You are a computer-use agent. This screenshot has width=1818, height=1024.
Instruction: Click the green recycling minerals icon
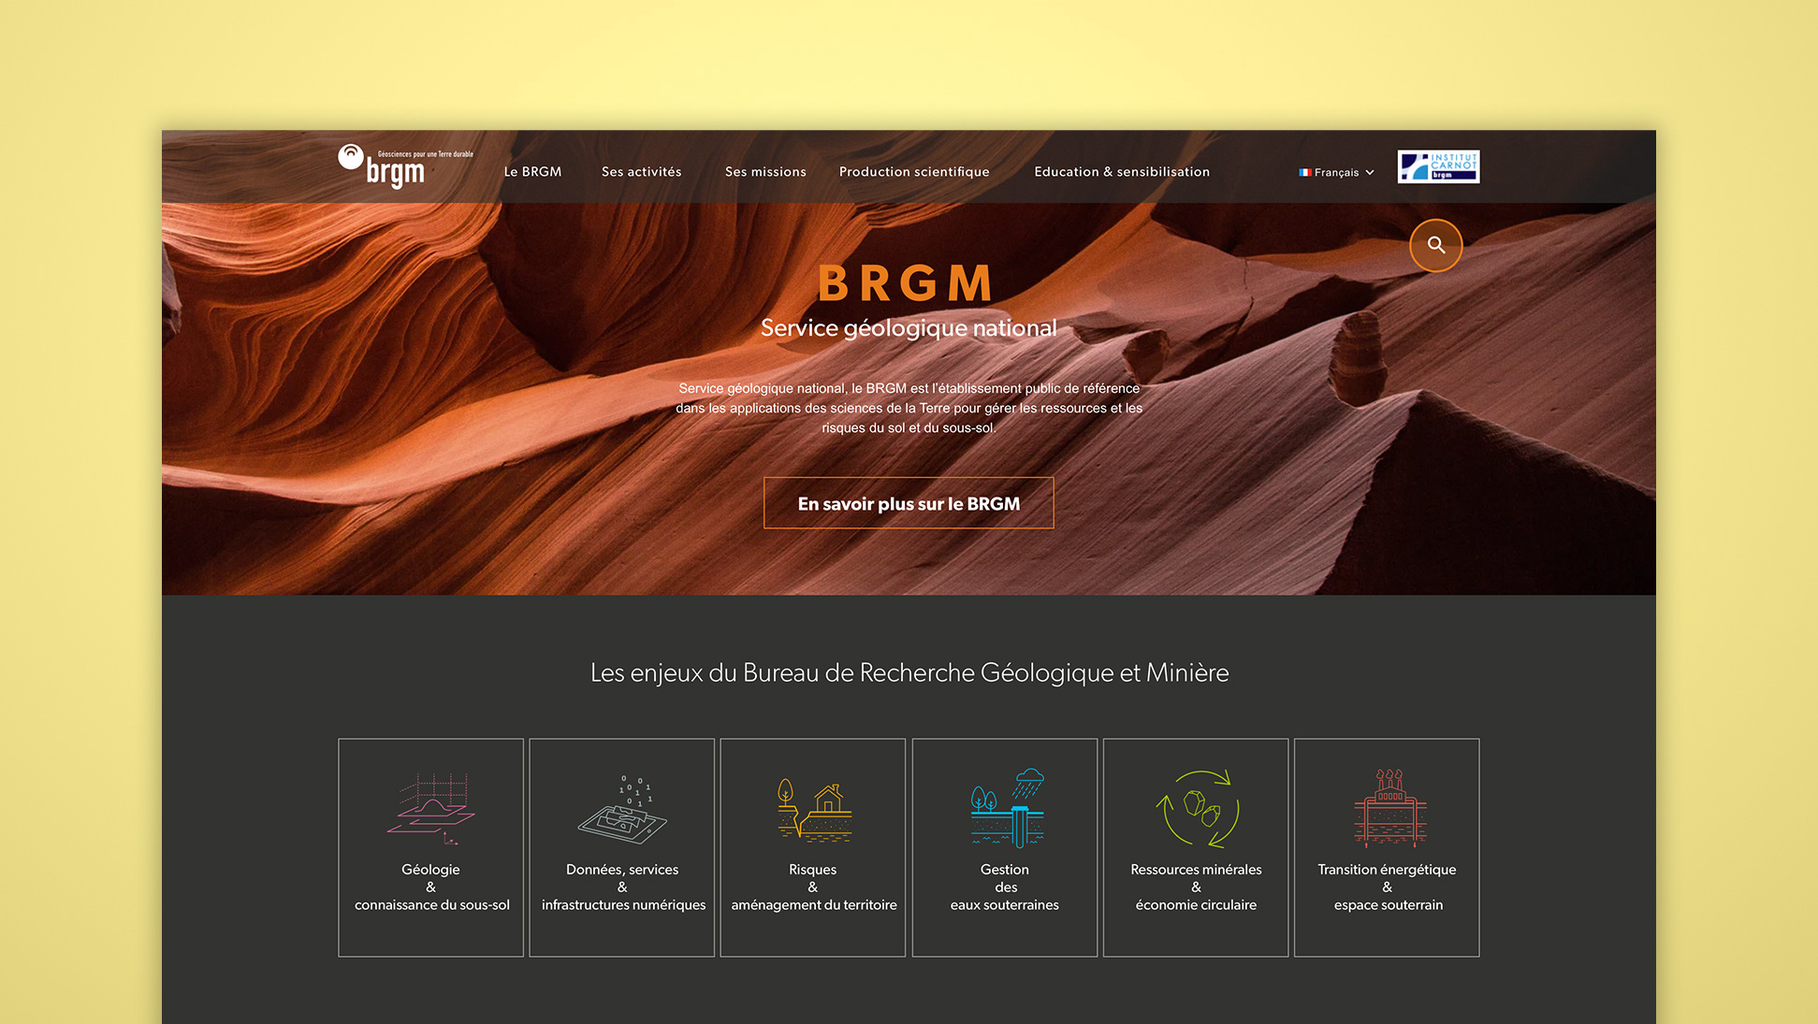point(1197,808)
